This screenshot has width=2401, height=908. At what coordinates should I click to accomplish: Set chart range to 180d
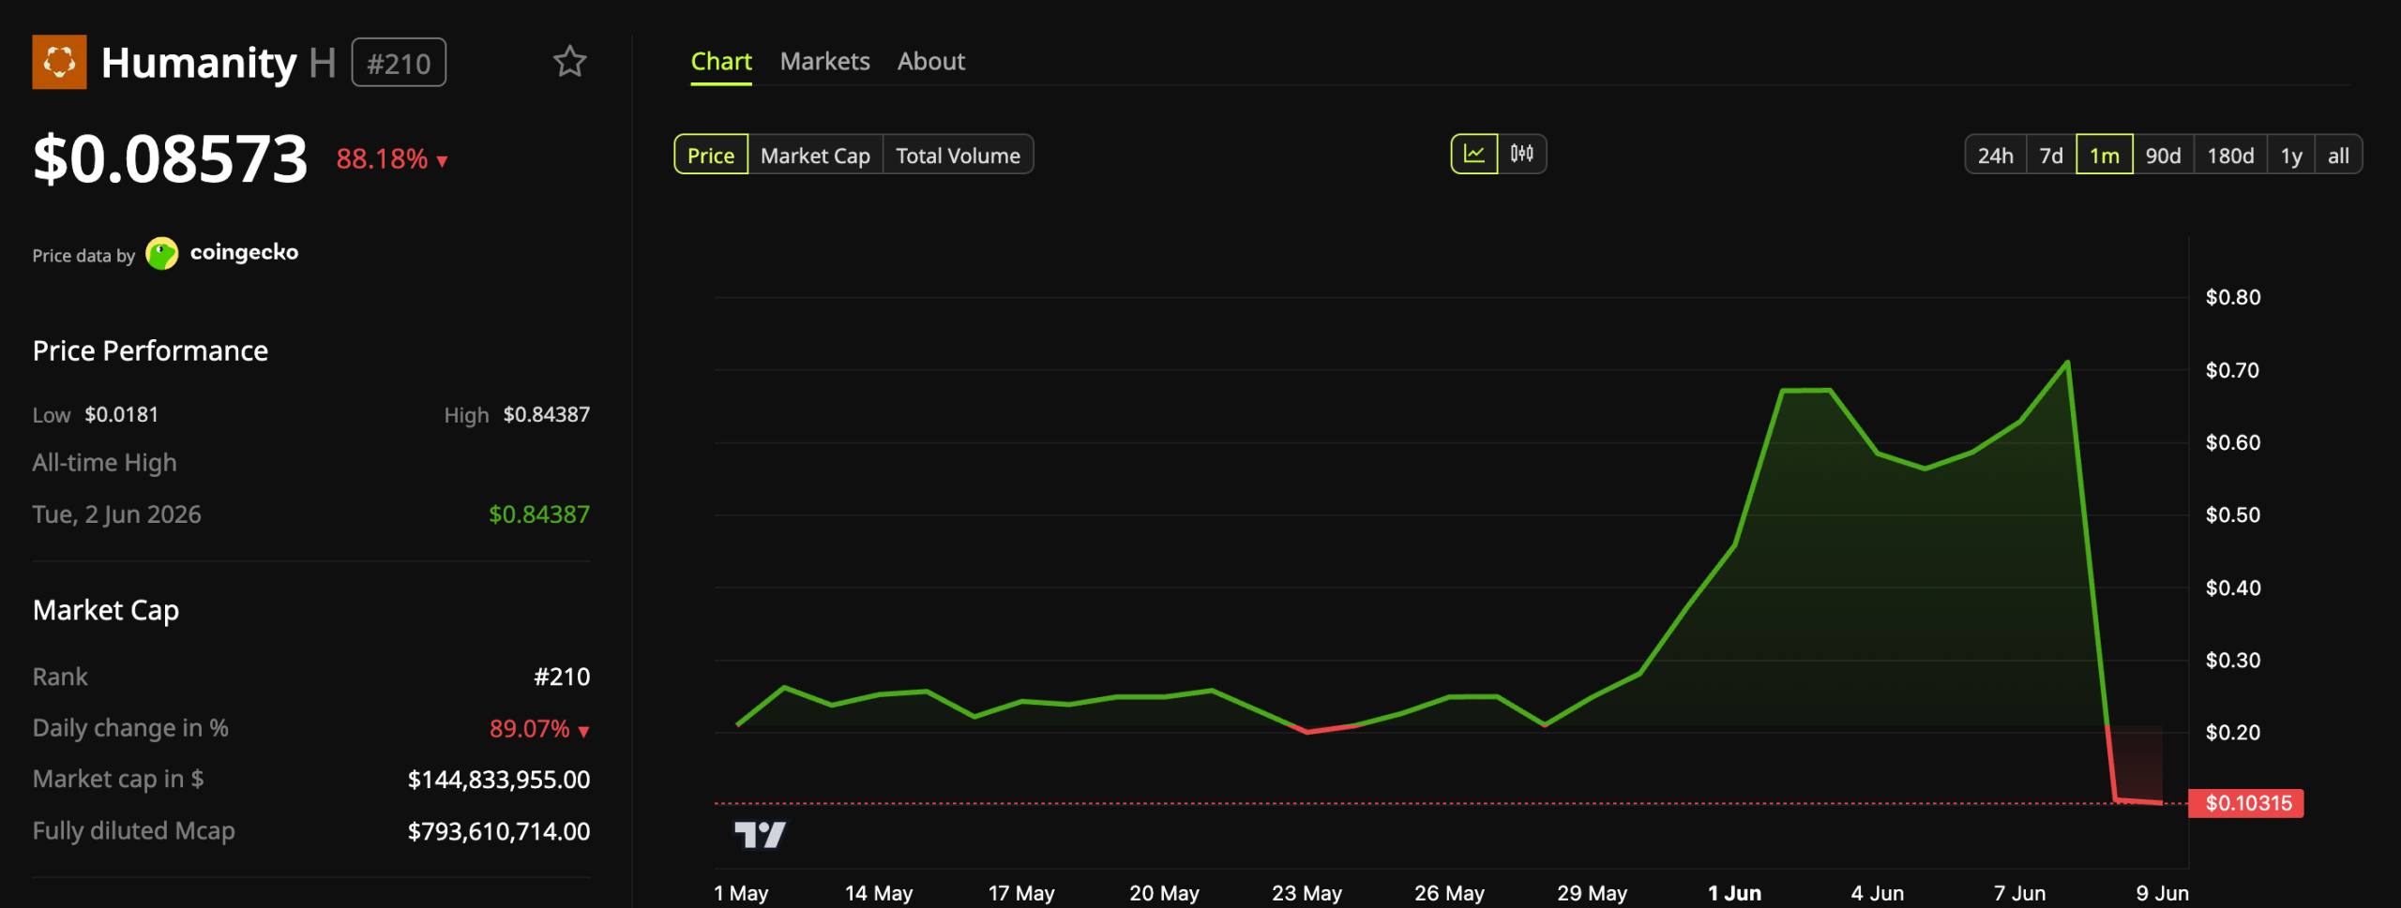[x=2230, y=156]
